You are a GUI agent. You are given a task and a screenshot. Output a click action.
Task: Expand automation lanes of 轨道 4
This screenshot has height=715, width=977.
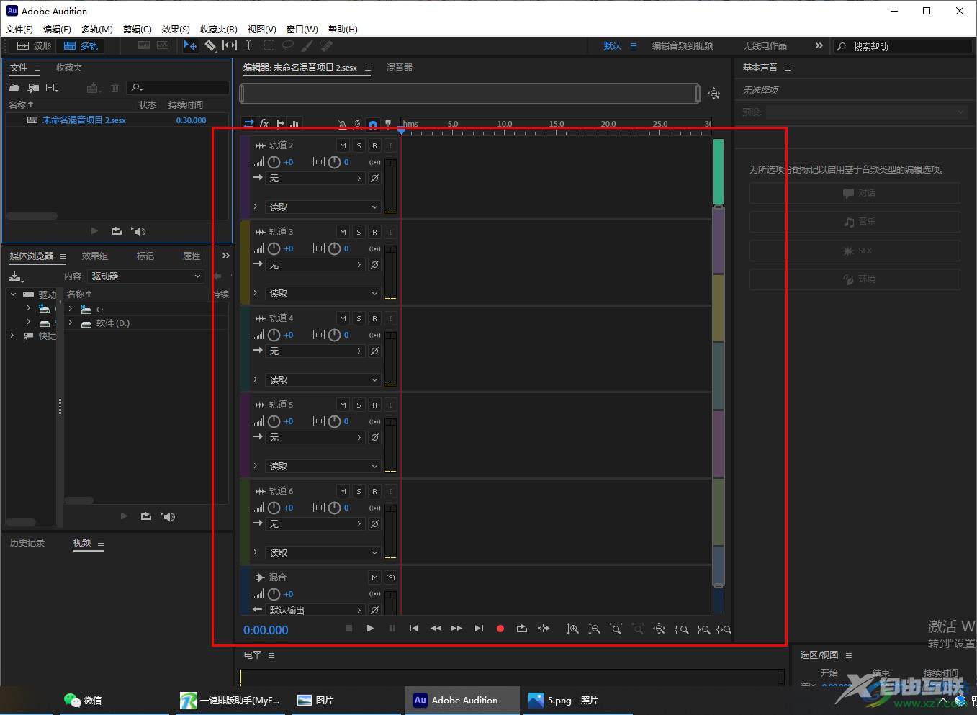[x=255, y=379]
